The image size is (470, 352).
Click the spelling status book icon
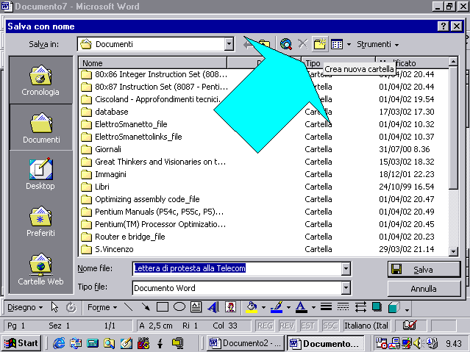409,326
